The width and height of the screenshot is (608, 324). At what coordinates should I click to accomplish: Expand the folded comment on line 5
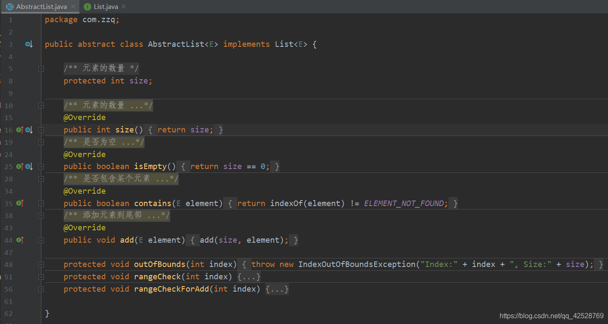(x=41, y=69)
